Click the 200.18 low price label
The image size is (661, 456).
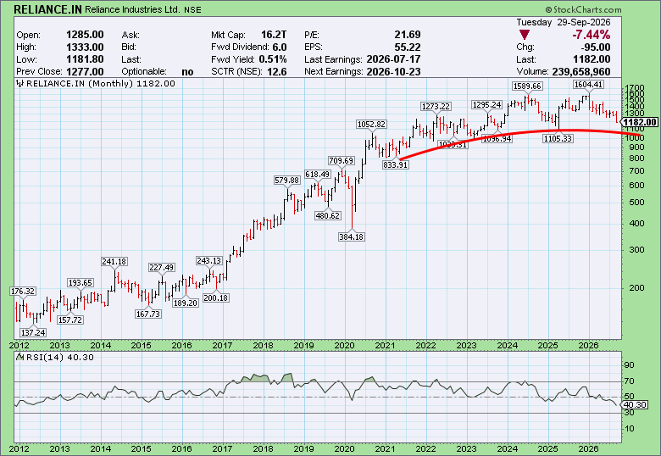pyautogui.click(x=215, y=298)
